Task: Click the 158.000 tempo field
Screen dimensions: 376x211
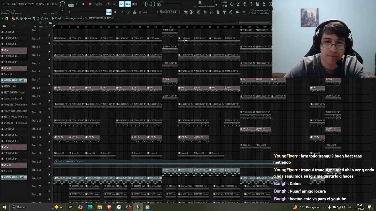Action: coord(98,4)
